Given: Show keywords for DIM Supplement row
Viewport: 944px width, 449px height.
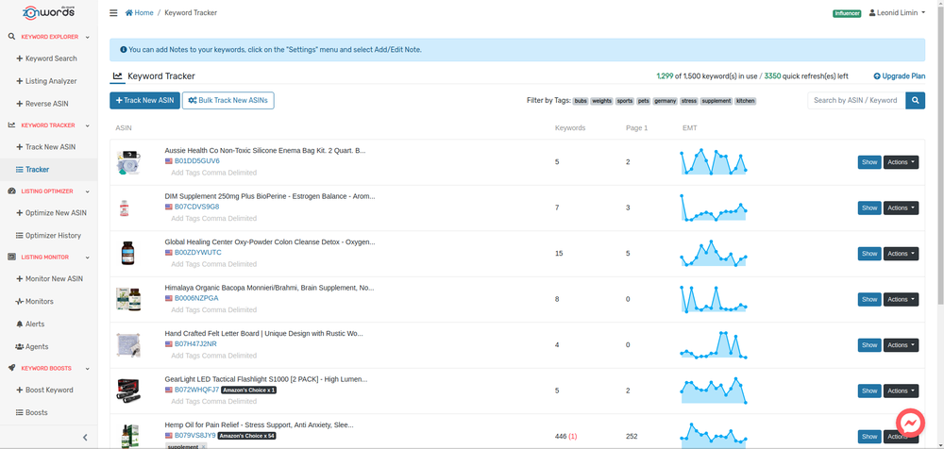Looking at the screenshot, I should (x=869, y=208).
